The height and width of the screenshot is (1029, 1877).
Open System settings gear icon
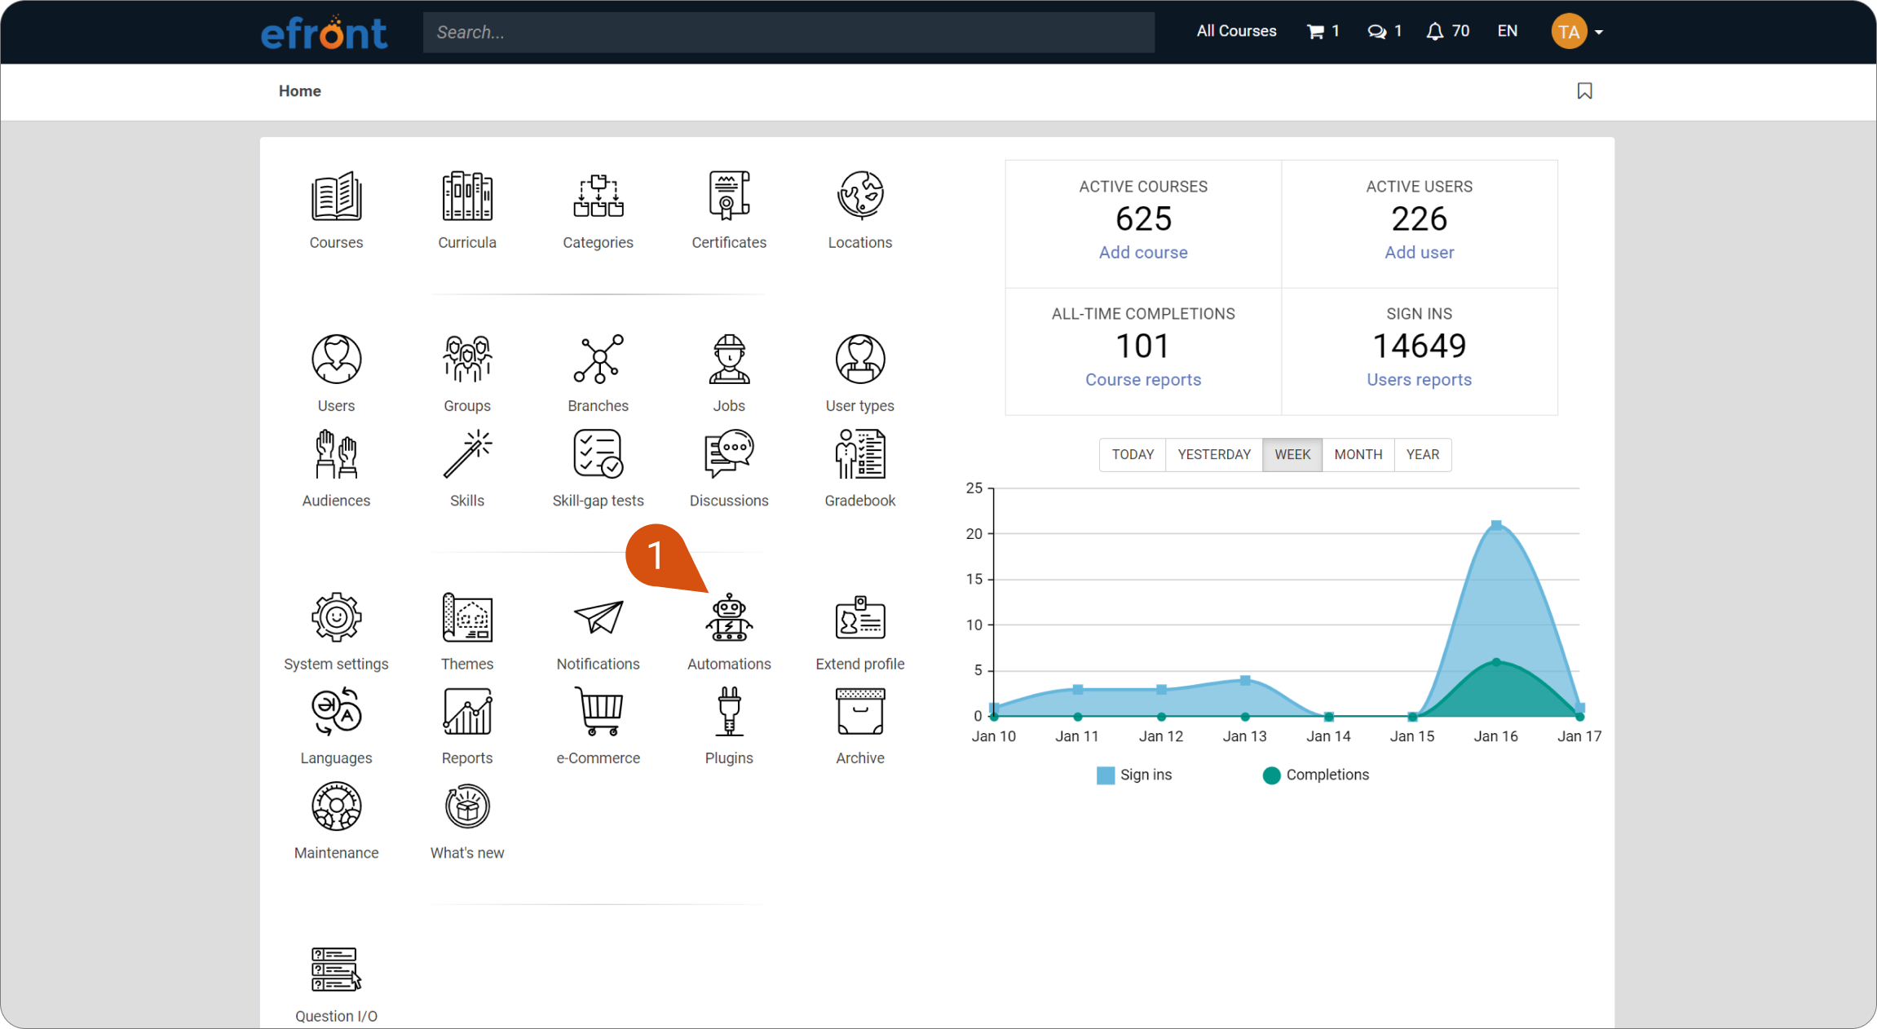[x=336, y=617]
